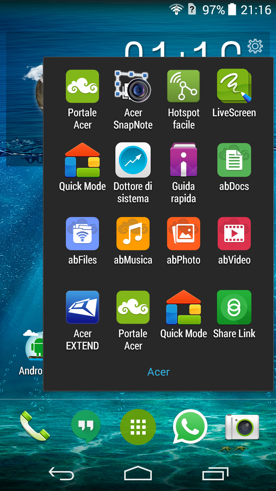Launch the Acer SnapNote app
Image resolution: width=276 pixels, height=491 pixels.
(133, 86)
